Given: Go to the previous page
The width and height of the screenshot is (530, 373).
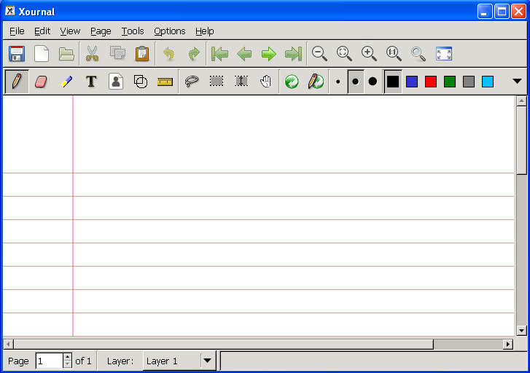Looking at the screenshot, I should (x=244, y=54).
